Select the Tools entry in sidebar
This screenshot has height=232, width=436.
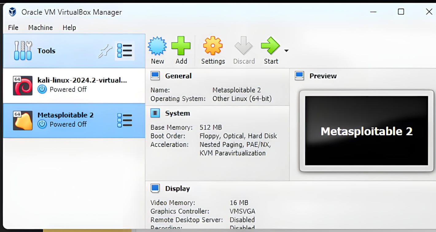(46, 51)
